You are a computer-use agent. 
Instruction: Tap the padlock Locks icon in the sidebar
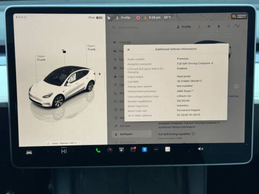[115, 77]
